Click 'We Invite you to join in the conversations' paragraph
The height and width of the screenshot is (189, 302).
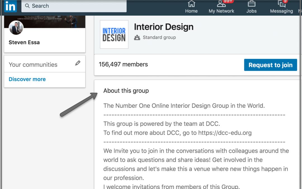coord(196,164)
